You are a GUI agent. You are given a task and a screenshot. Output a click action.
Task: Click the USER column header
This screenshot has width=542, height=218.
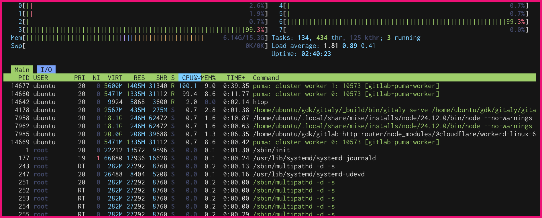coord(41,78)
